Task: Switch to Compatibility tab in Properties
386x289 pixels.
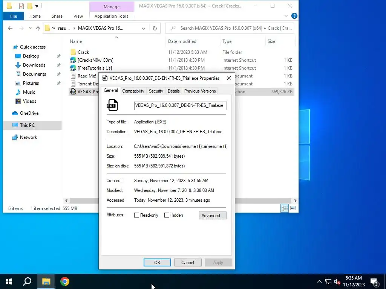Action: tap(133, 91)
